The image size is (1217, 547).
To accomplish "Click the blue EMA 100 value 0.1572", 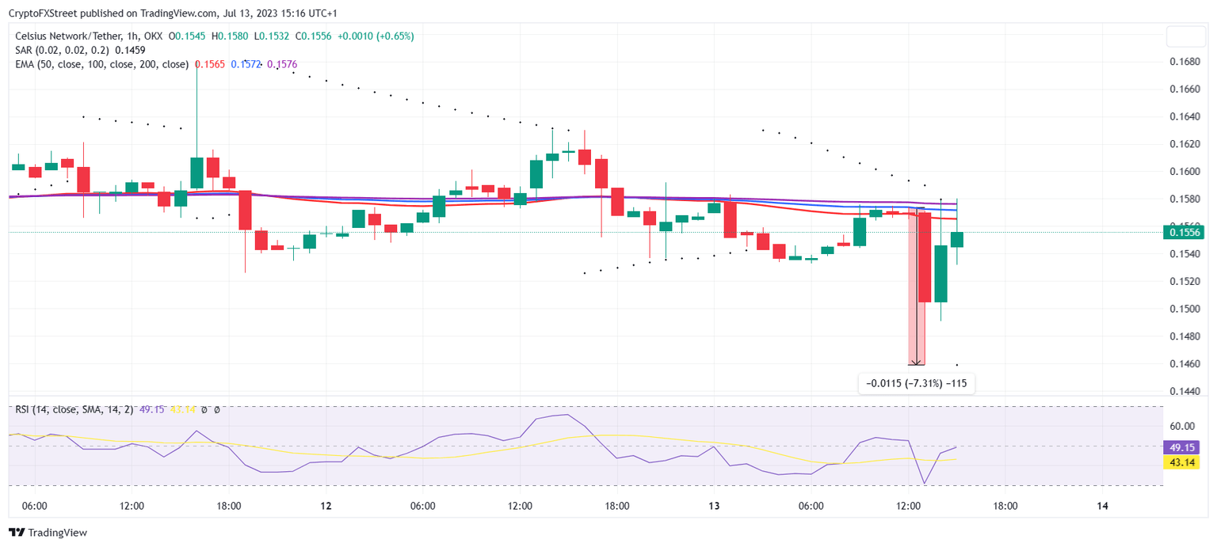I will [x=245, y=64].
